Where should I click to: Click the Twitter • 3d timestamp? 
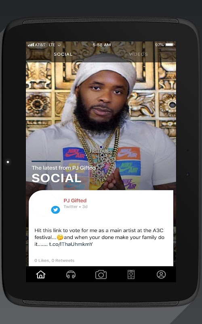76,207
